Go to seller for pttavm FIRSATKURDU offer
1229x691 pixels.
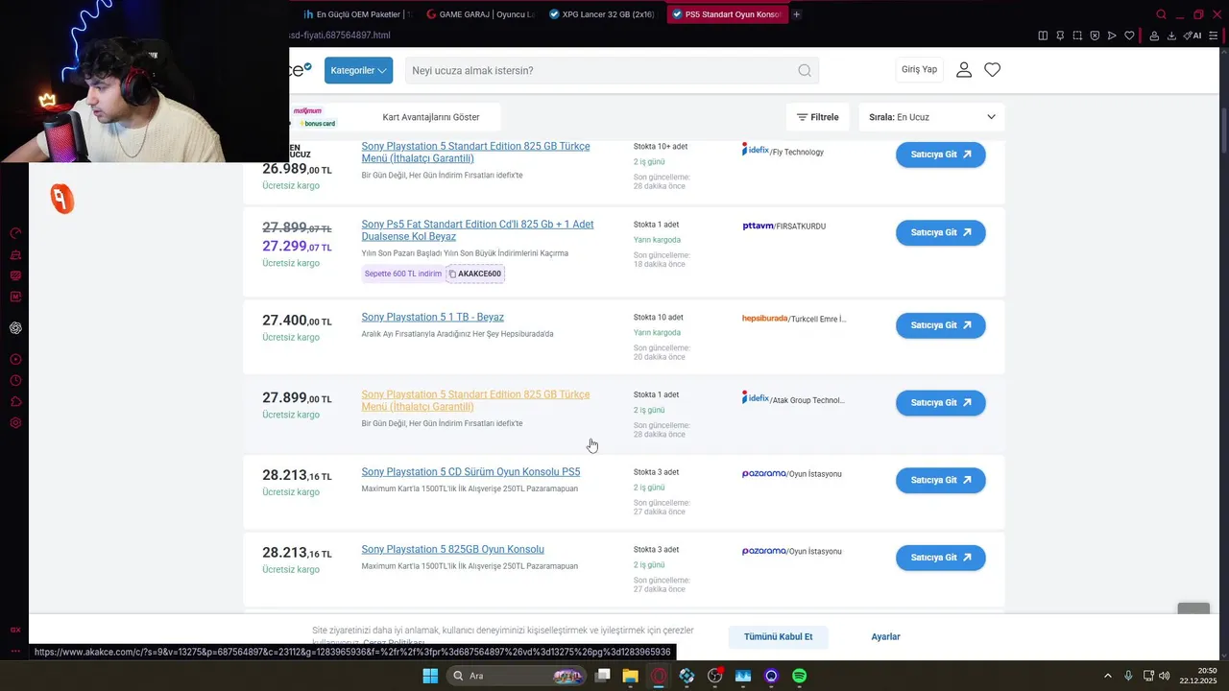(x=941, y=232)
